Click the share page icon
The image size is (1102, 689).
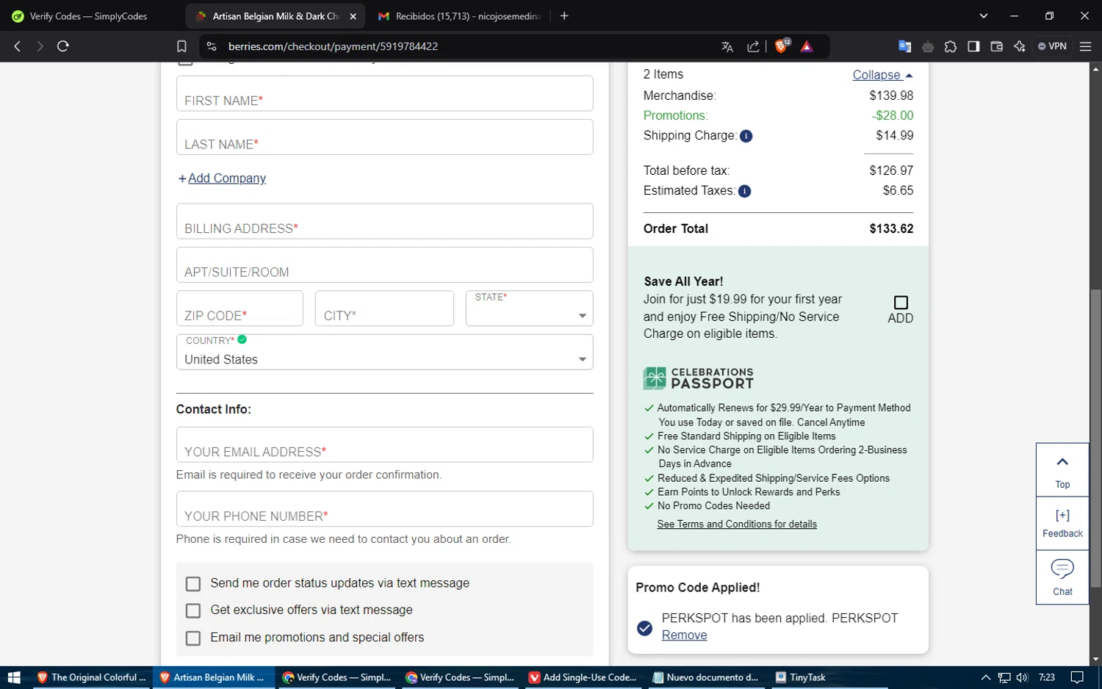pos(753,46)
